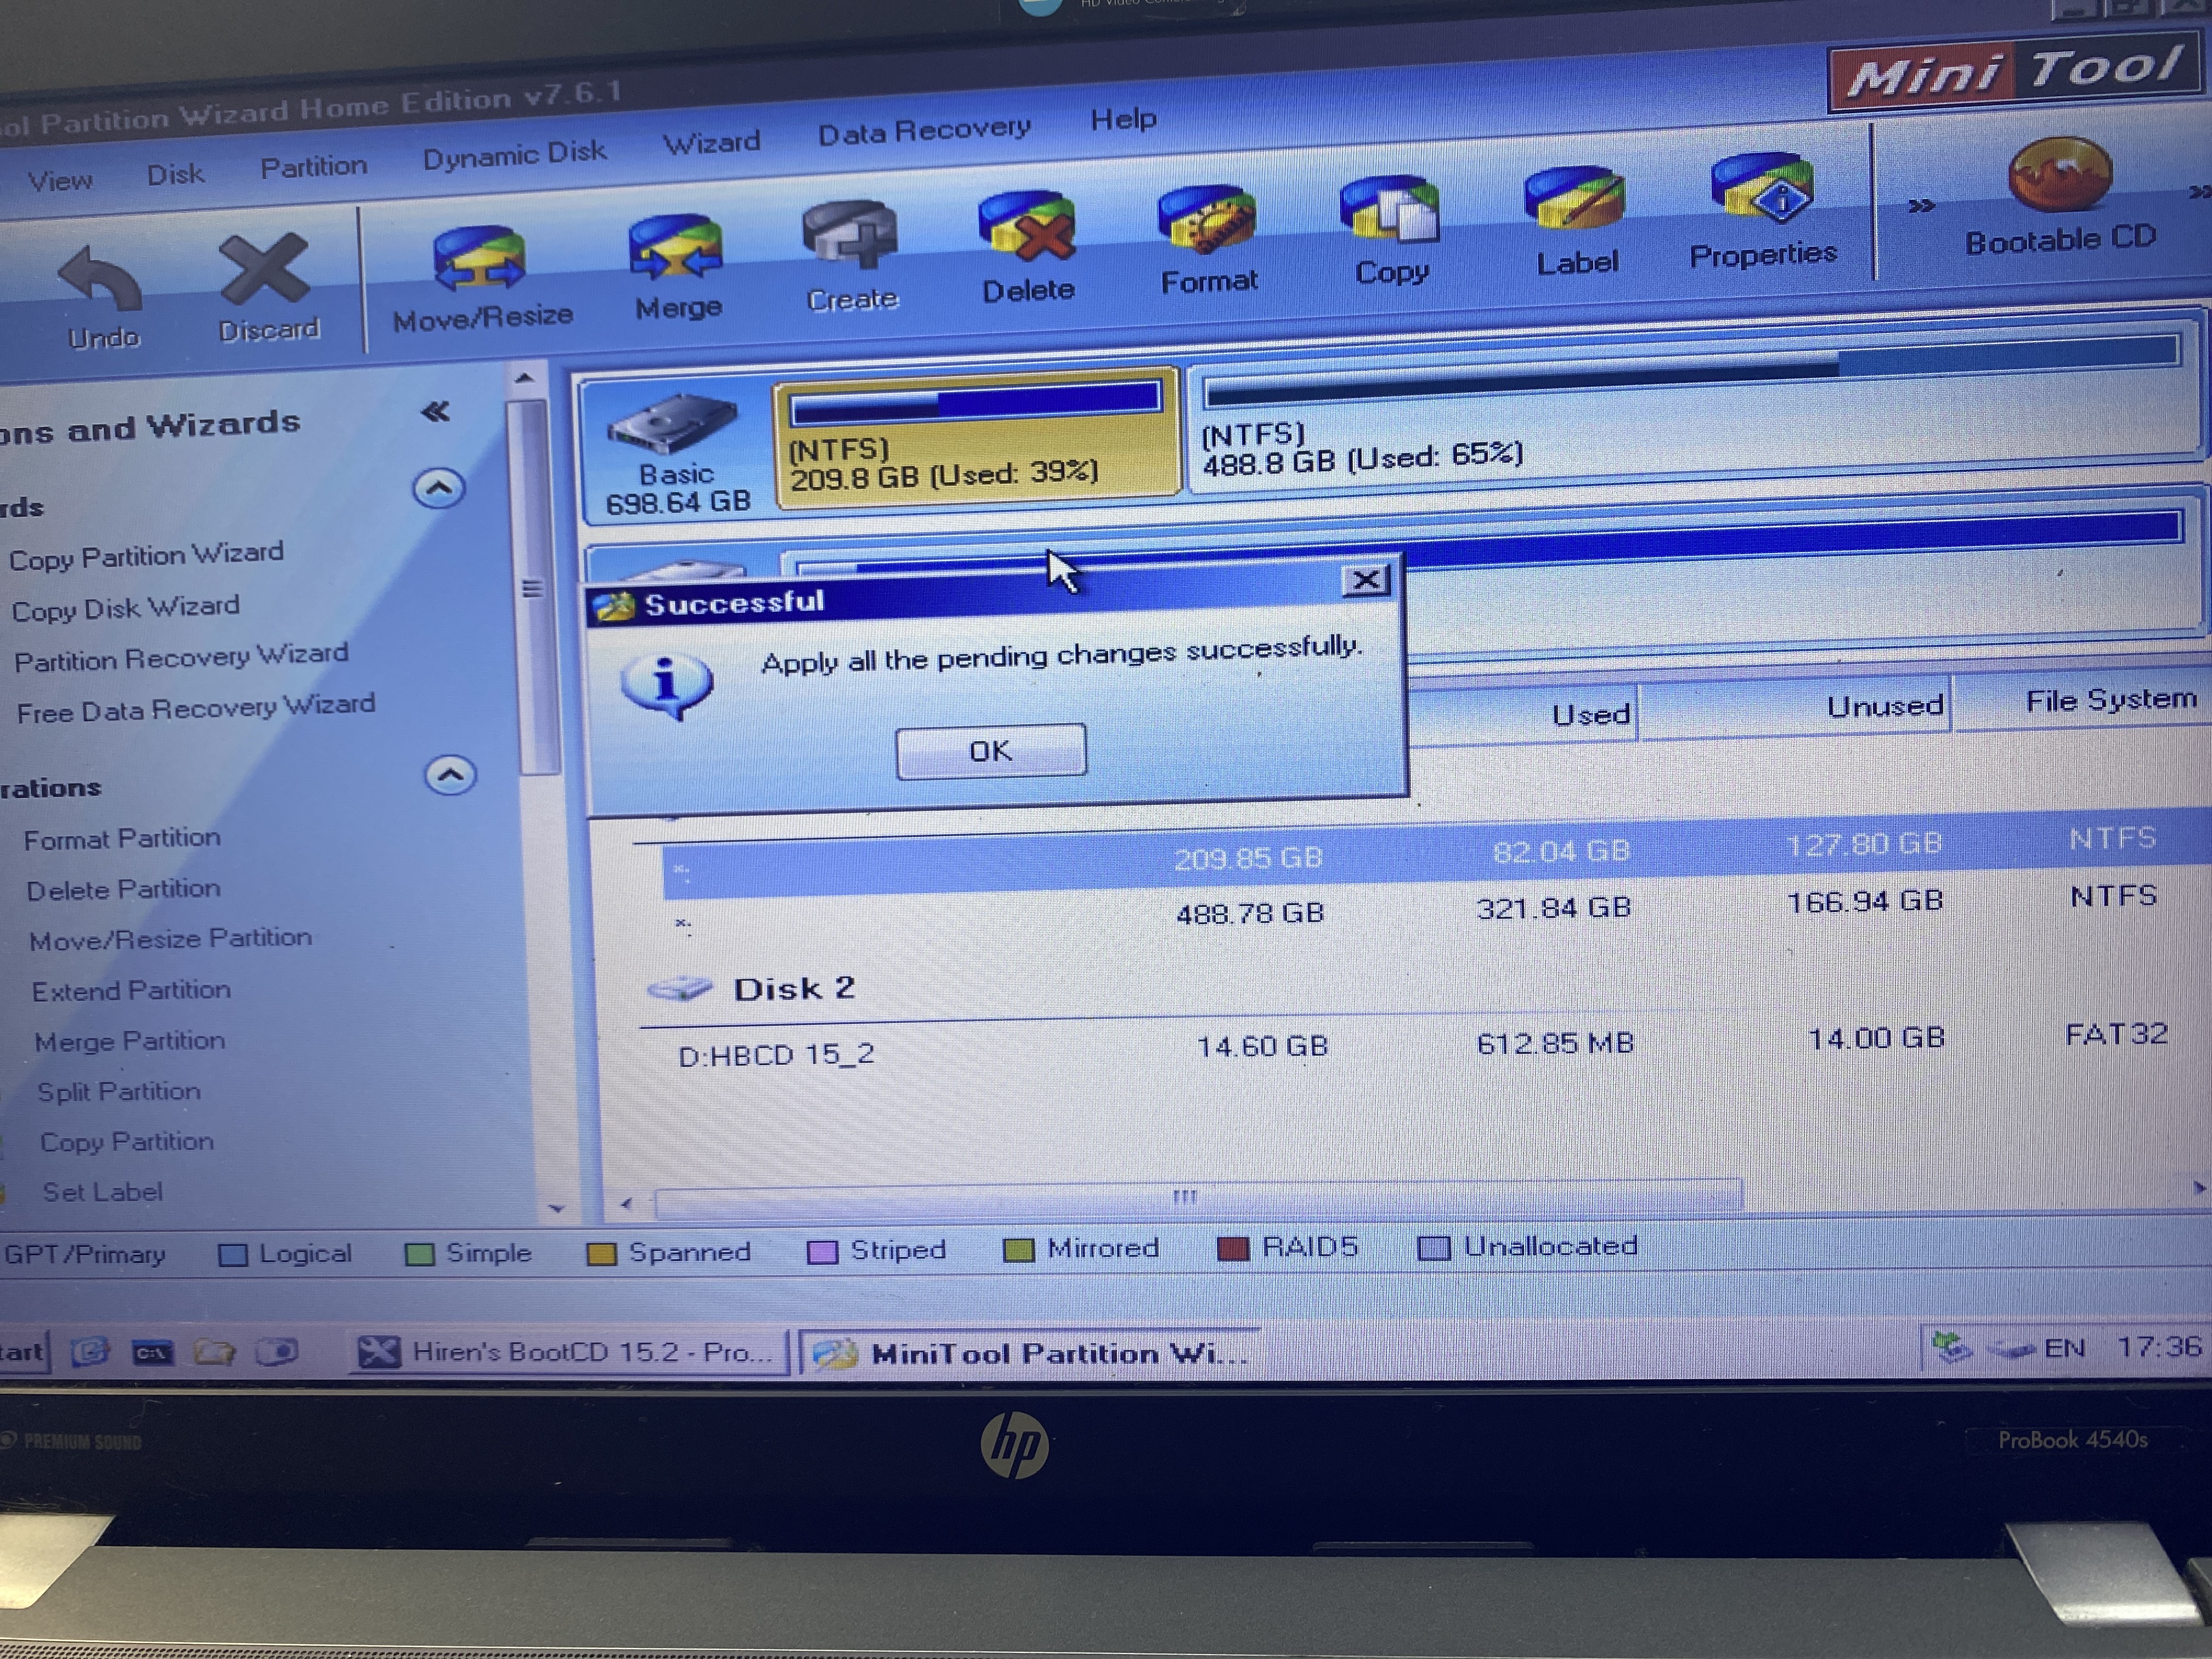Screen dimensions: 2212x1659
Task: Open Copy Disk Wizard
Action: tap(125, 608)
